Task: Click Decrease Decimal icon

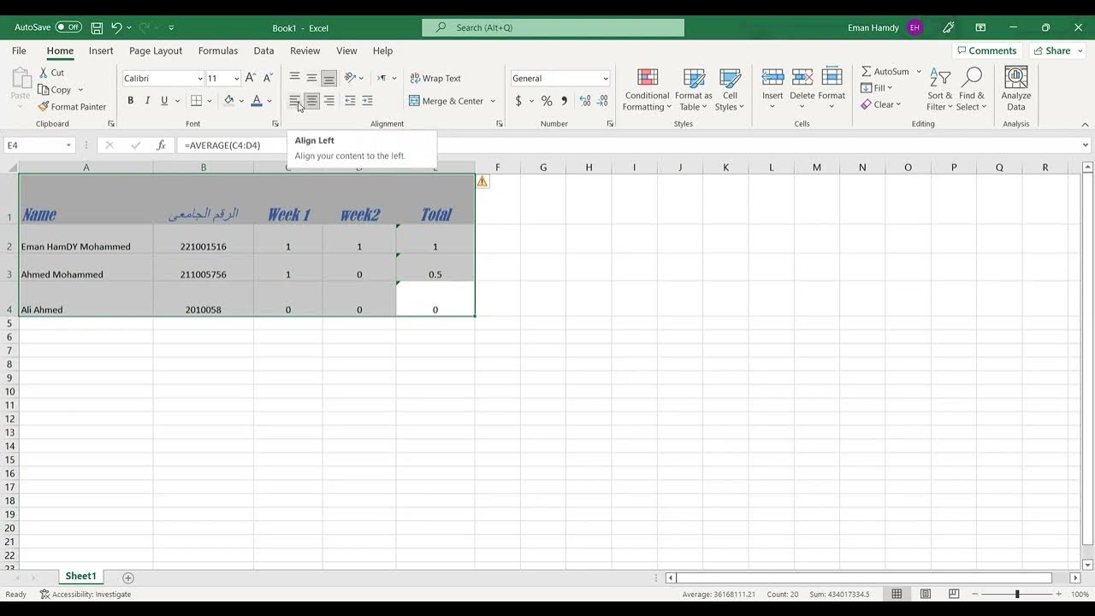Action: pos(602,101)
